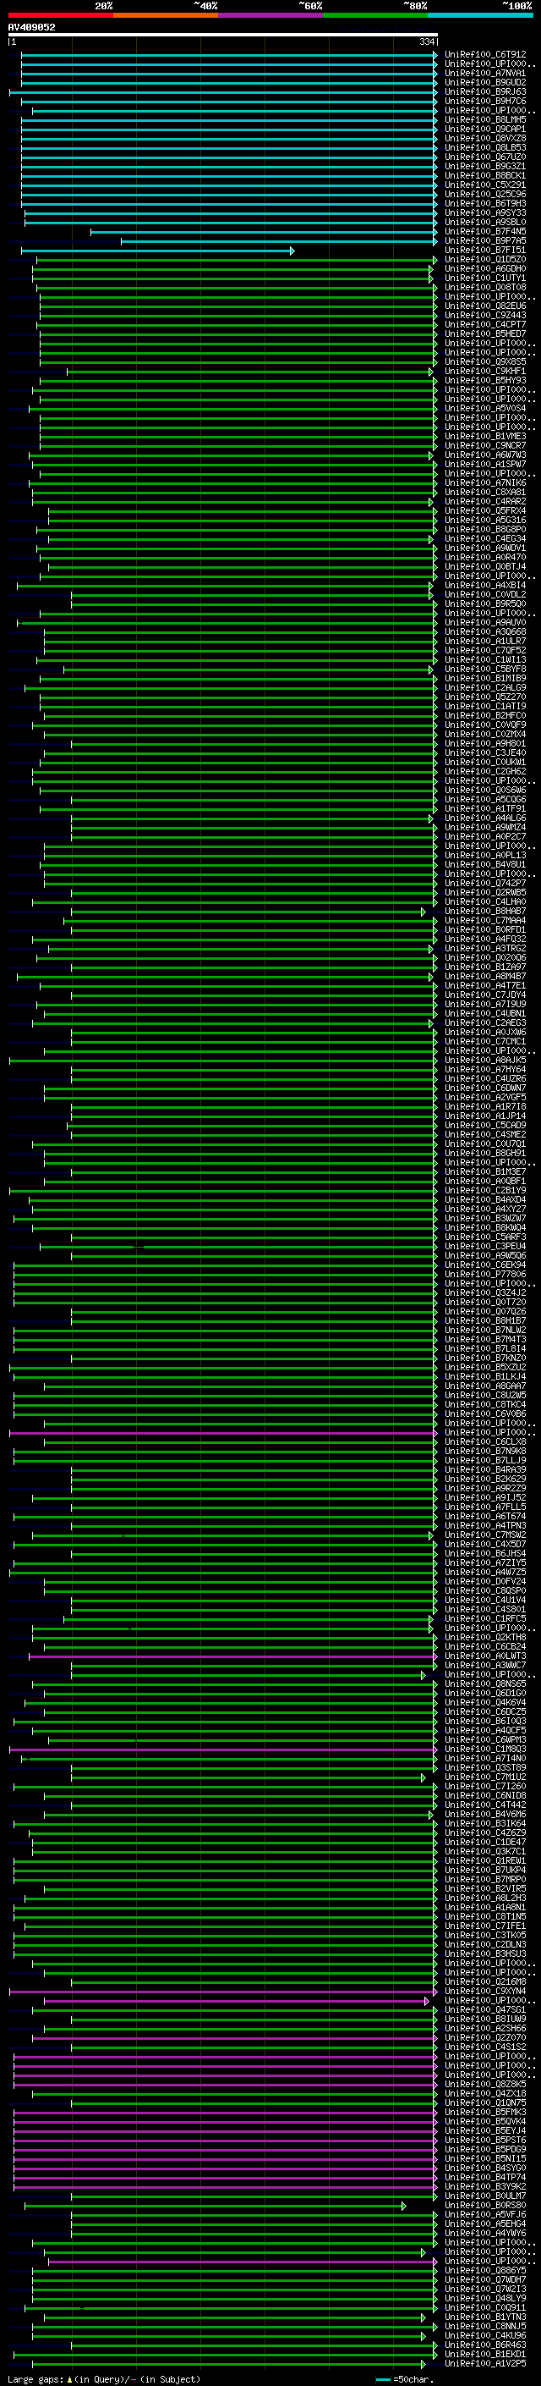Click the white query sequence ruler bar

click(x=223, y=34)
